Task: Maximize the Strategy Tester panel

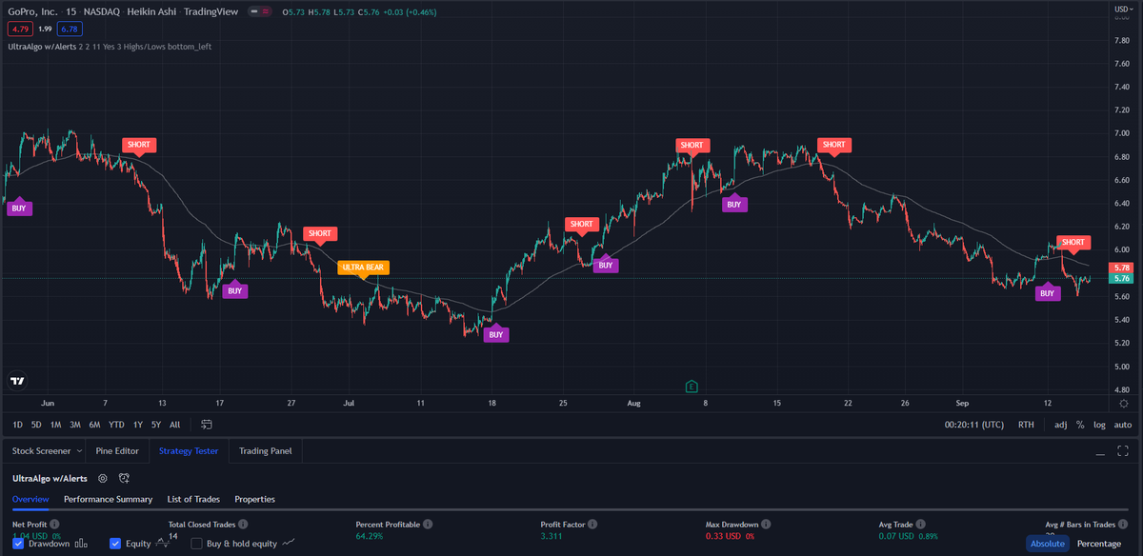Action: click(1123, 451)
